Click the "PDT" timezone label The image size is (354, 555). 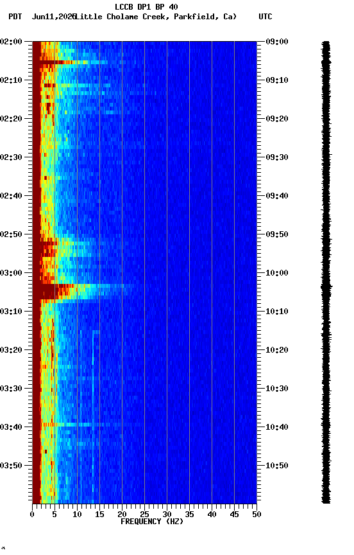(15, 17)
